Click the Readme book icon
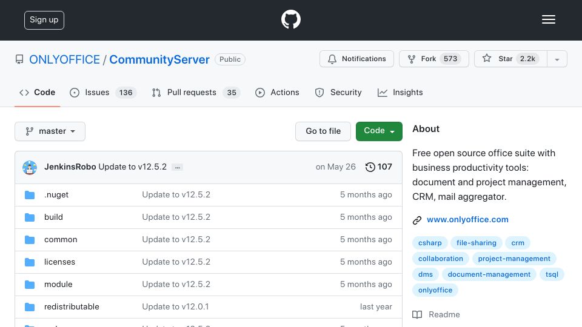Screen dimensions: 582x327 (x=417, y=315)
